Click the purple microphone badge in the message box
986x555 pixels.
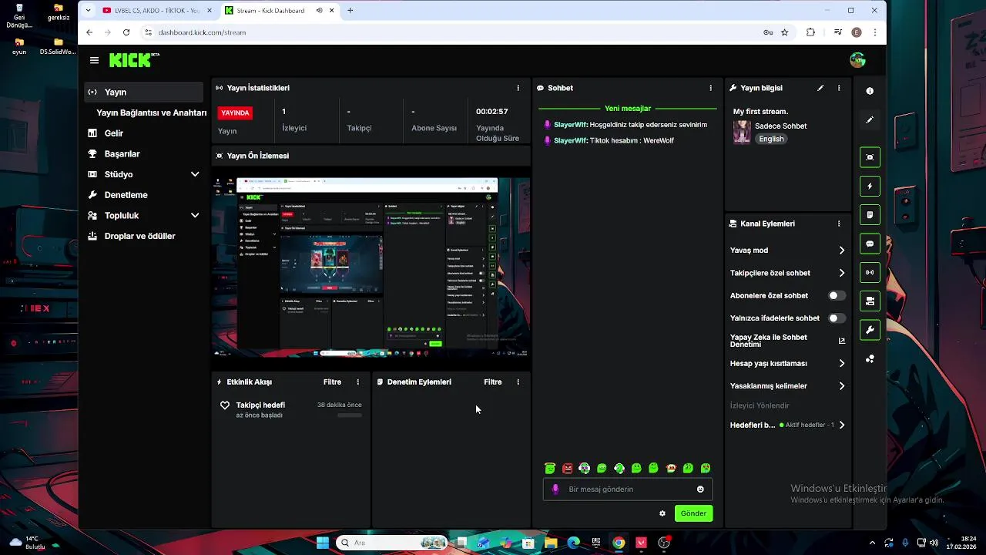point(555,489)
